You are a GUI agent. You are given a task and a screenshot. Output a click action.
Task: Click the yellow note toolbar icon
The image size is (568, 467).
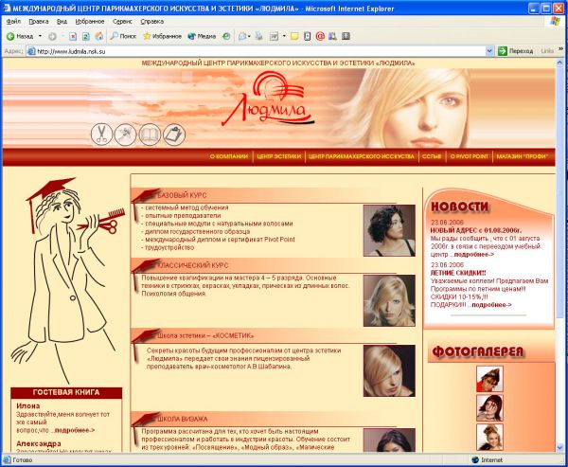(x=294, y=36)
